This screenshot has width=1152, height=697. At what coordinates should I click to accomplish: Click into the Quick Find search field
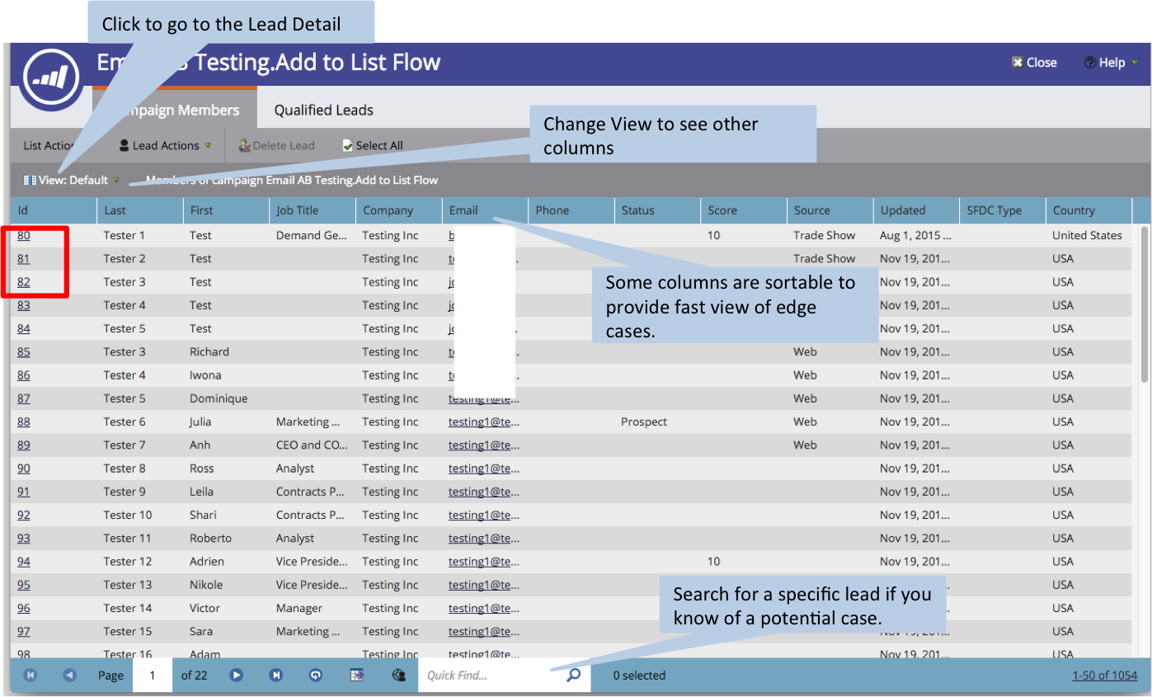click(491, 676)
